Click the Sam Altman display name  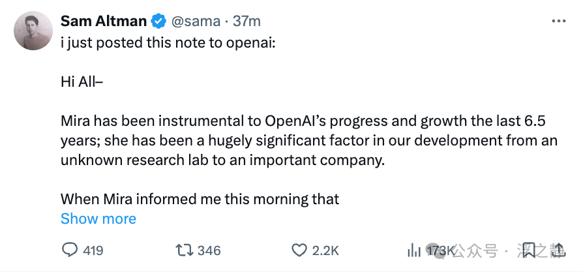tap(103, 22)
